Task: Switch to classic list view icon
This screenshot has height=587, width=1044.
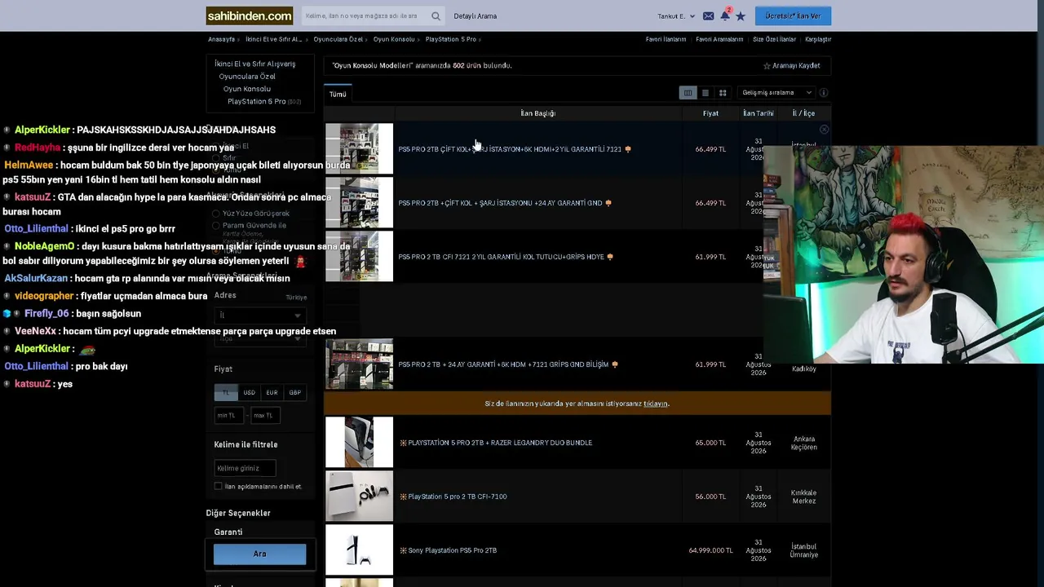Action: [688, 93]
